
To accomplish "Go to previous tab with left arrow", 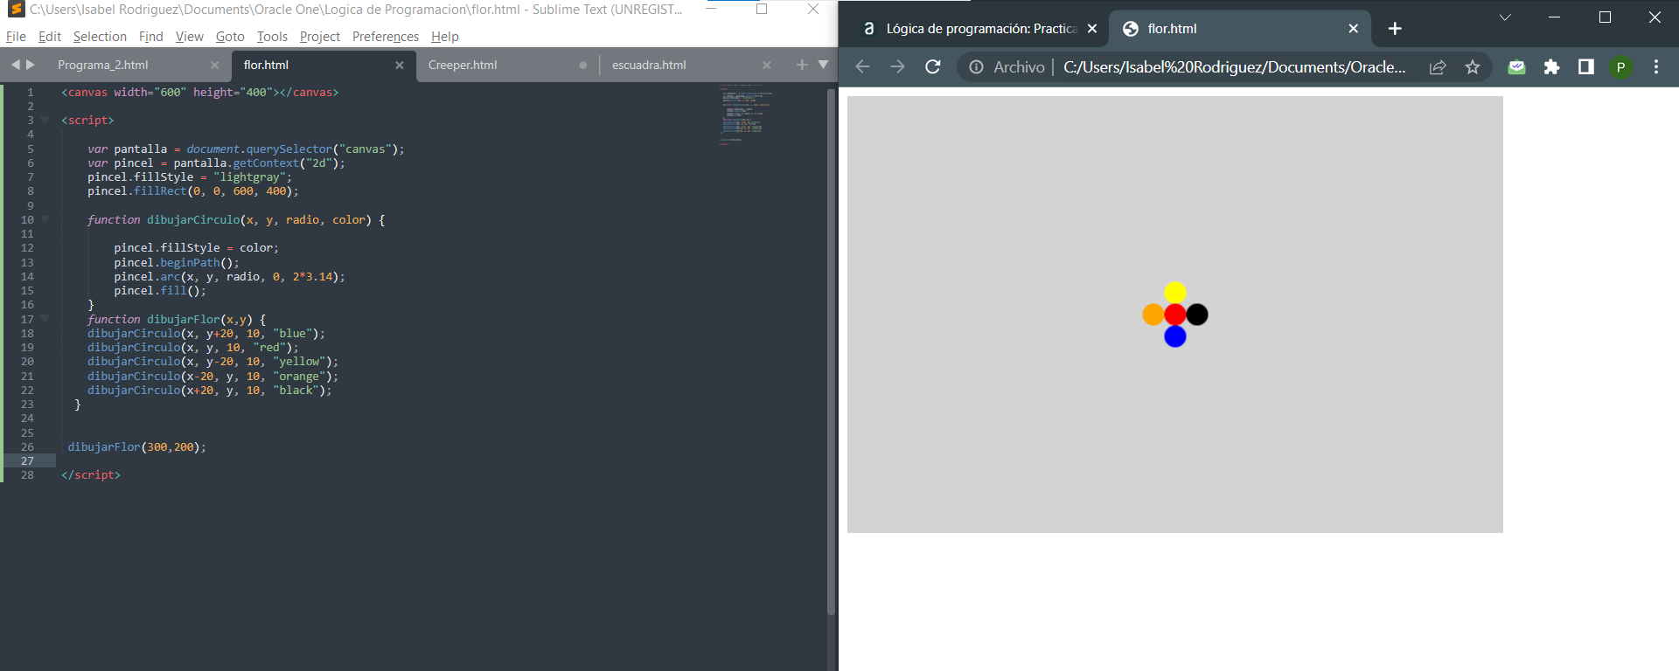I will pos(15,65).
